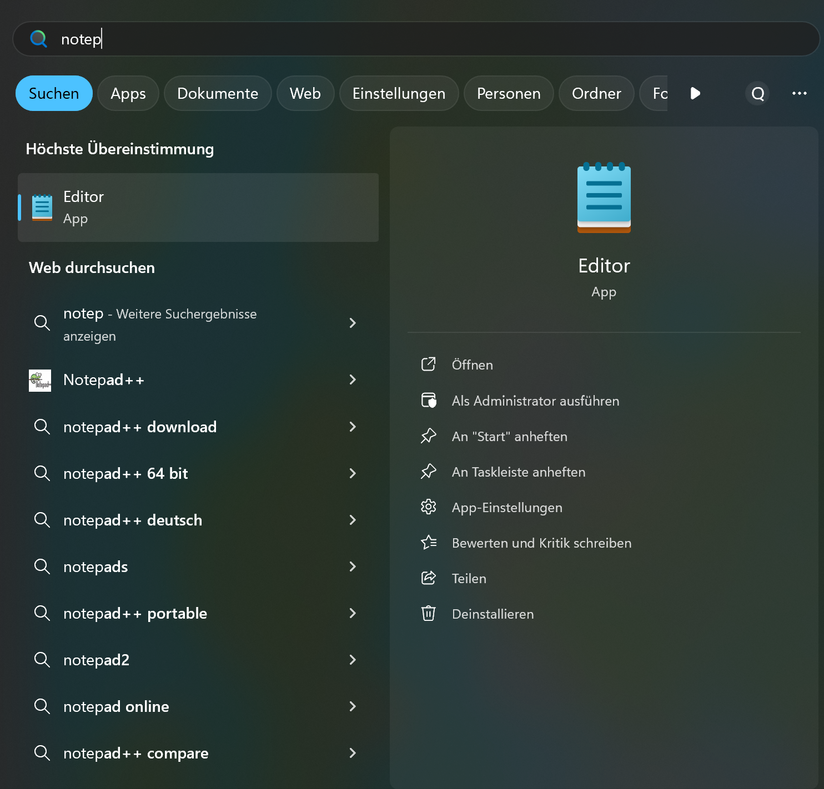Click the round Q account icon
The height and width of the screenshot is (789, 824).
click(758, 93)
